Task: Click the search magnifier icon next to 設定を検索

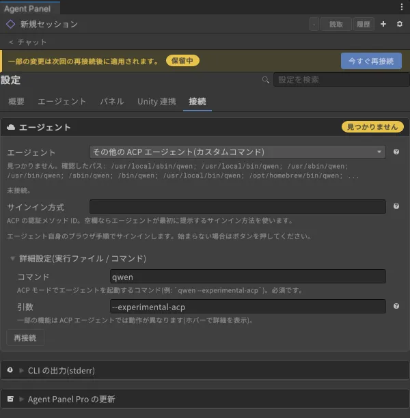Action: (x=265, y=80)
